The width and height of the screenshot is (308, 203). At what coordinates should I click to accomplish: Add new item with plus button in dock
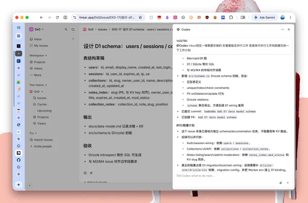pos(19,185)
